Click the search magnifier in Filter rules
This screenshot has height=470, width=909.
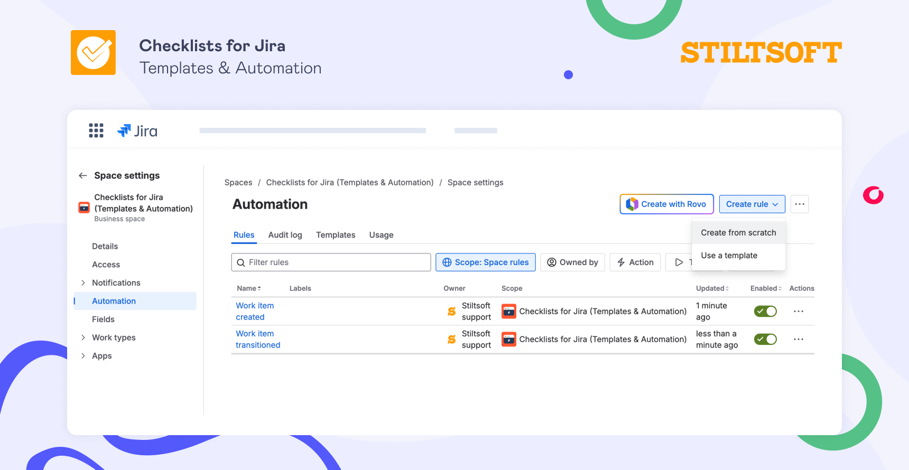[241, 262]
